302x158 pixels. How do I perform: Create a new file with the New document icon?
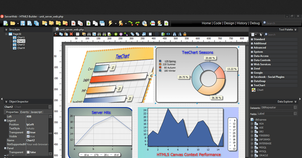coord(6,23)
